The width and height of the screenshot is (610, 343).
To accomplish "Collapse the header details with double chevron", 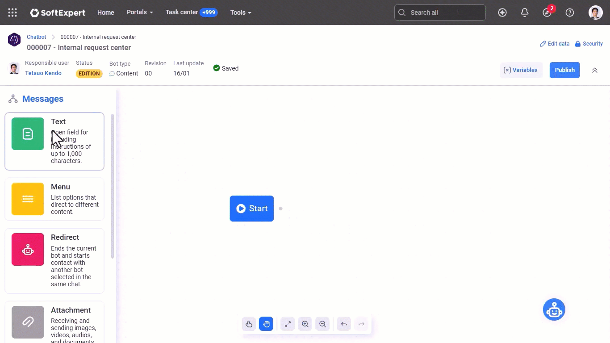I will (x=595, y=70).
